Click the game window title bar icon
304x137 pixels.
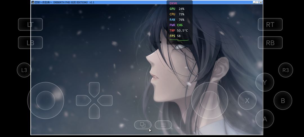click(x=33, y=2)
